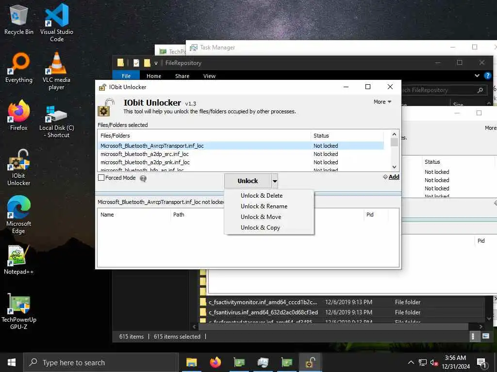497x372 pixels.
Task: Open Local Disk (C) shortcut
Action: tap(56, 122)
